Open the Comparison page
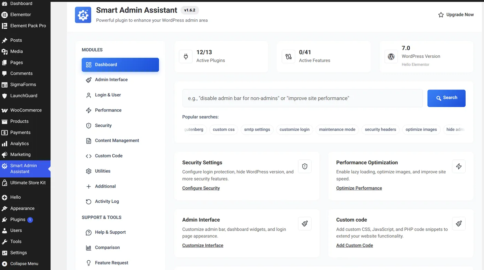Viewport: 484px width, 270px height. pyautogui.click(x=120, y=248)
